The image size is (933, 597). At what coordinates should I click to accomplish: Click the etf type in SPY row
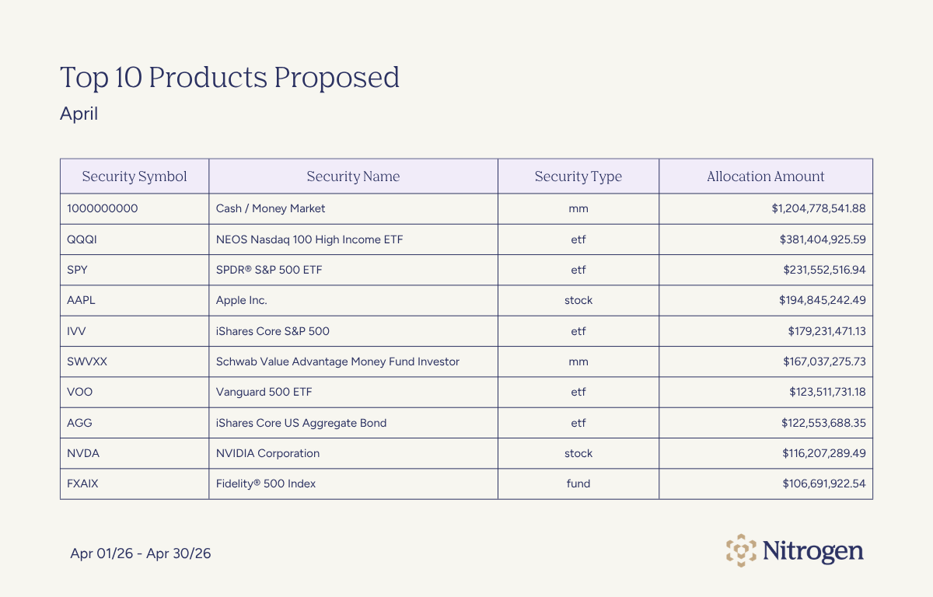click(578, 270)
